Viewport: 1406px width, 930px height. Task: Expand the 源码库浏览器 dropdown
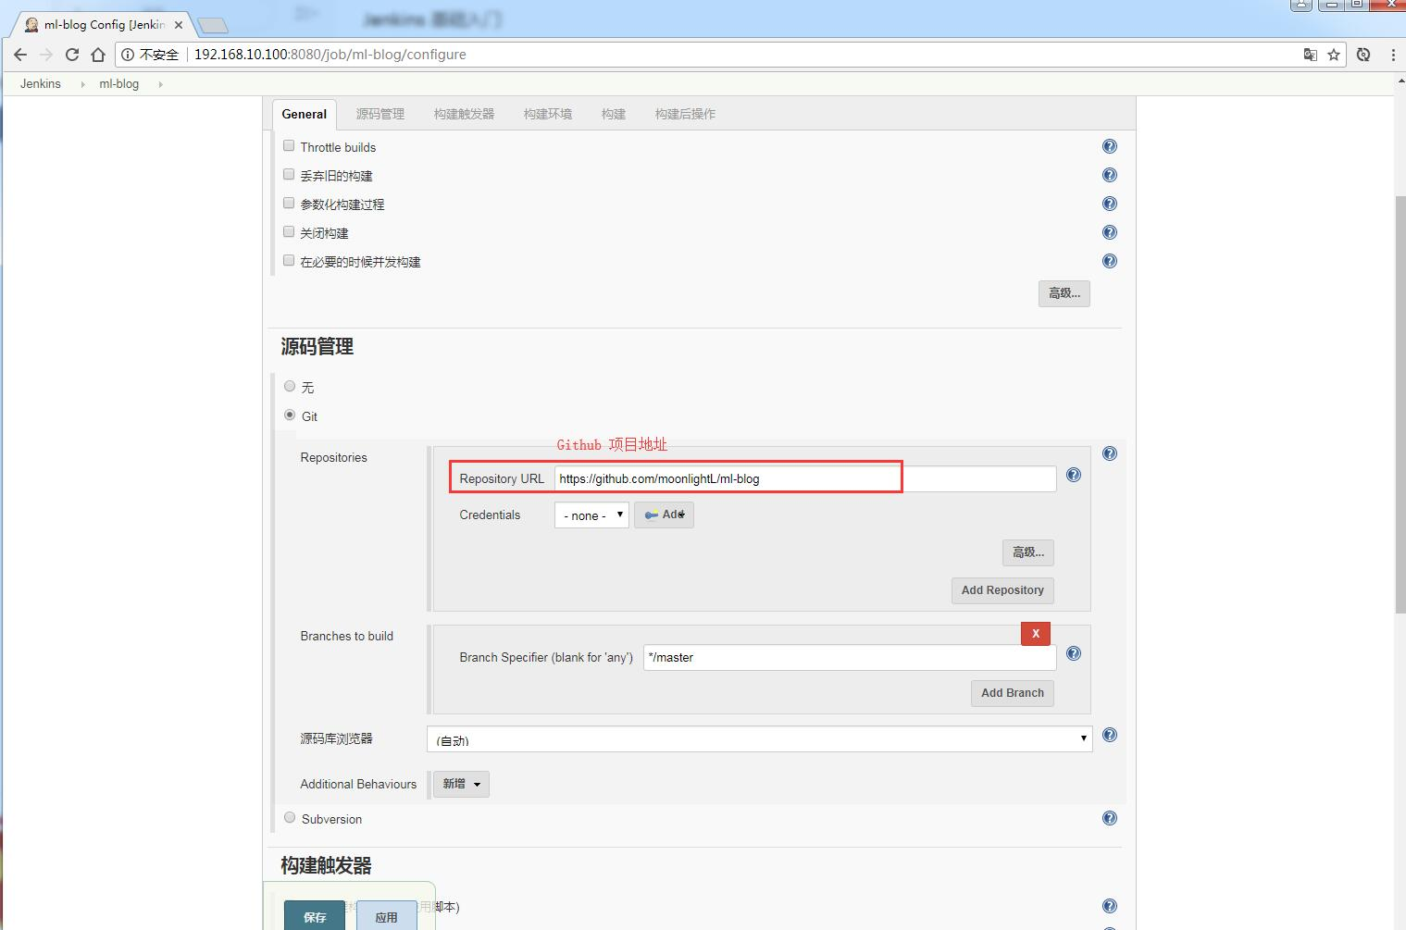coord(759,738)
